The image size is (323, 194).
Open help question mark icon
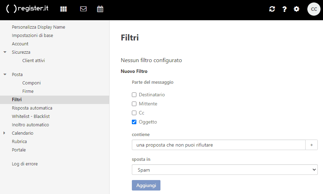pyautogui.click(x=284, y=9)
